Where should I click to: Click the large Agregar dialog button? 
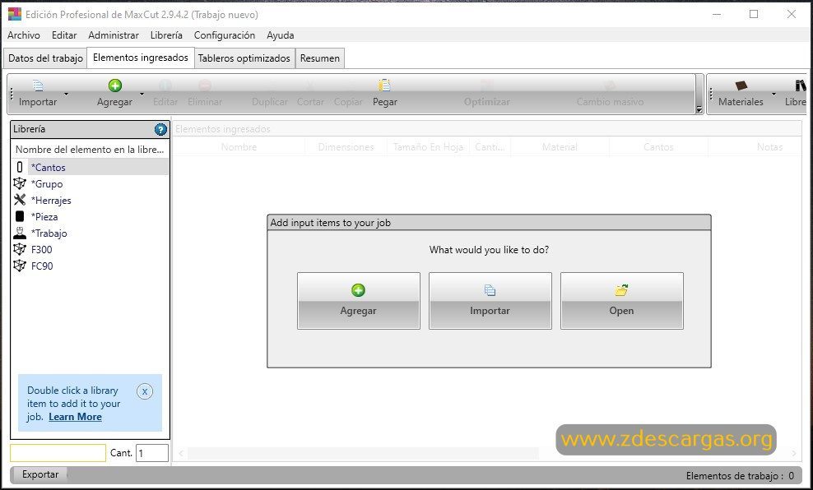[x=358, y=301]
